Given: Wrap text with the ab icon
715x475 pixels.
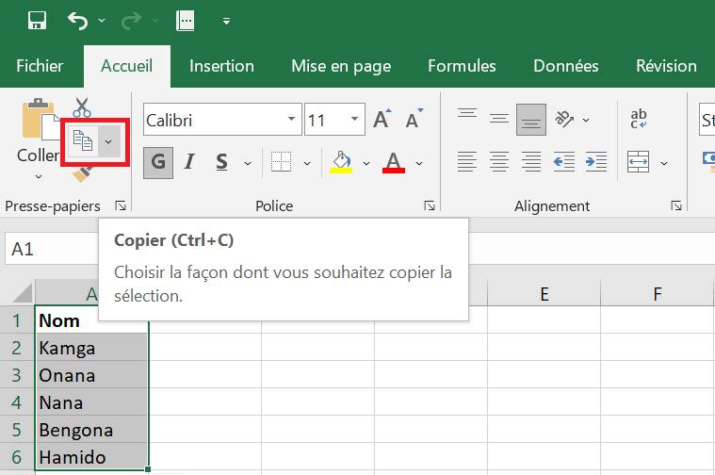Looking at the screenshot, I should 639,119.
